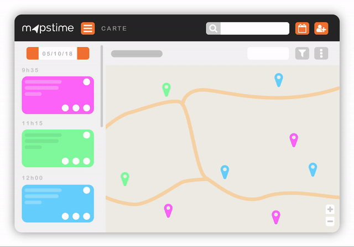Toggle the circle on the pink 9h35 card
Image resolution: width=354 pixels, height=247 pixels.
point(87,82)
